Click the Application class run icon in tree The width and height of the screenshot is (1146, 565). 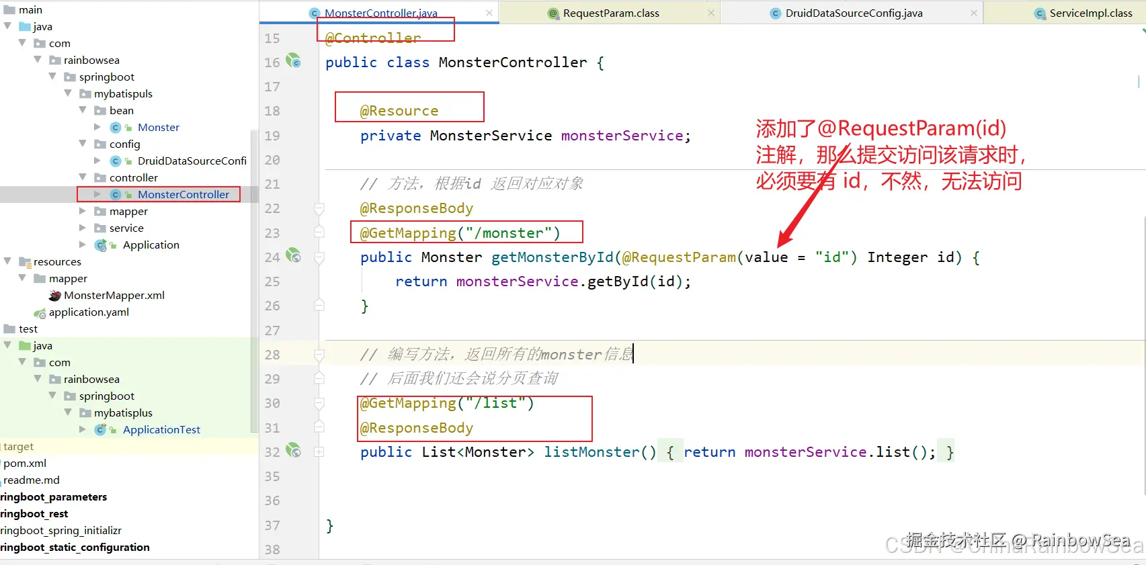(x=101, y=245)
